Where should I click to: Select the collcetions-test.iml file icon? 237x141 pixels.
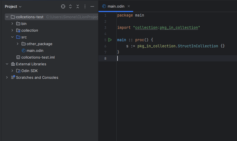[x=18, y=57]
